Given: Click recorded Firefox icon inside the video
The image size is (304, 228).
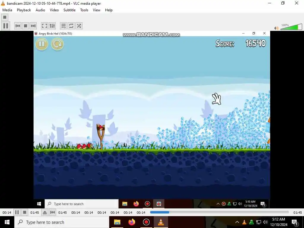Looking at the screenshot, I should pyautogui.click(x=136, y=204).
